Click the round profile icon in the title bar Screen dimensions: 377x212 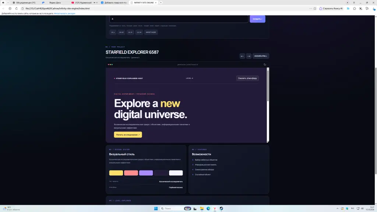pyautogui.click(x=348, y=3)
